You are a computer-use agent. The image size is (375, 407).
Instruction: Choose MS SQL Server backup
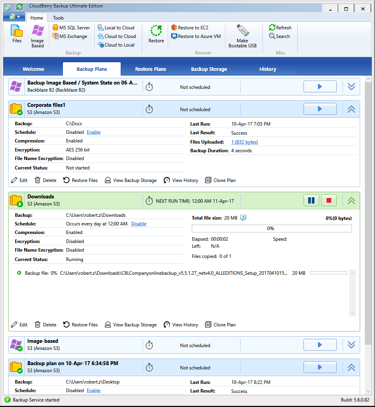tap(71, 27)
